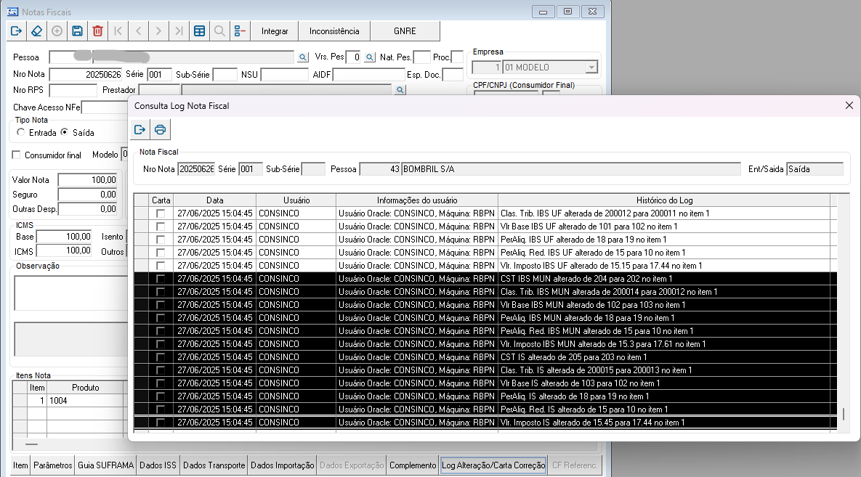Image resolution: width=861 pixels, height=477 pixels.
Task: Click the eraser clear icon in main toolbar
Action: click(x=37, y=31)
